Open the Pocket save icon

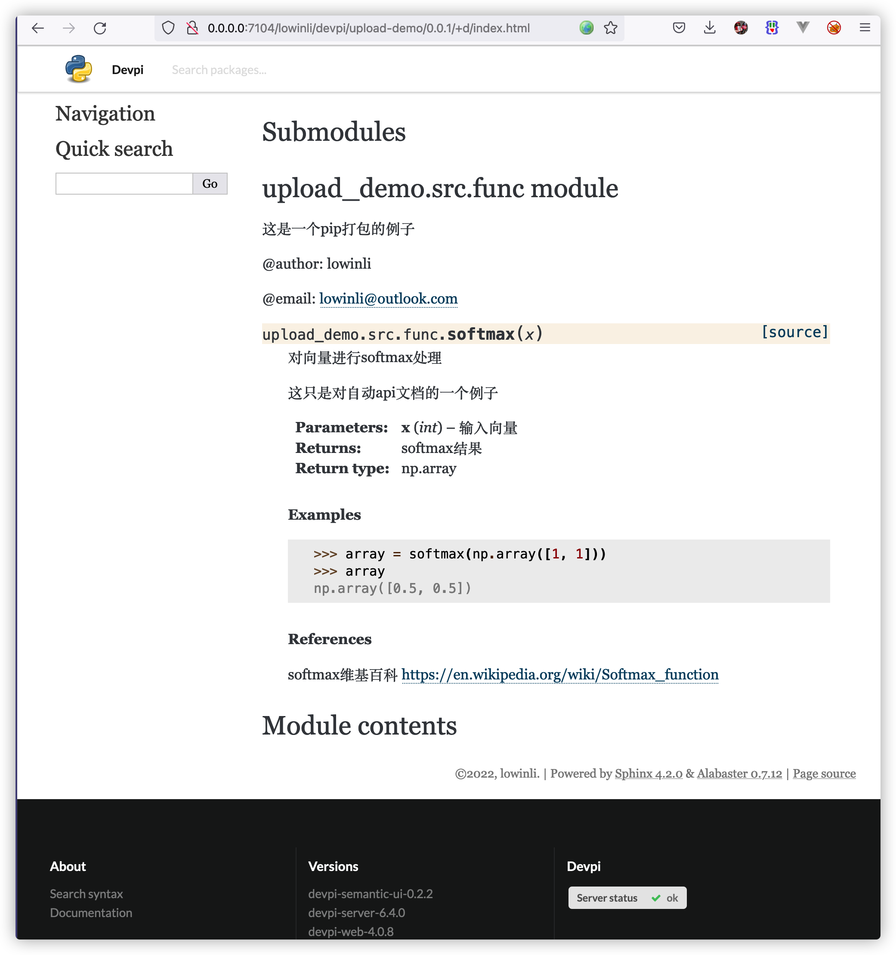[679, 28]
